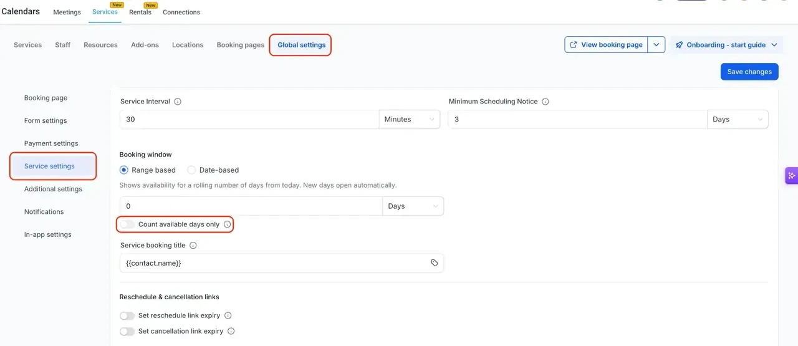798x346 pixels.
Task: Click info icon next to Set reschedule link expiry
Action: [228, 315]
